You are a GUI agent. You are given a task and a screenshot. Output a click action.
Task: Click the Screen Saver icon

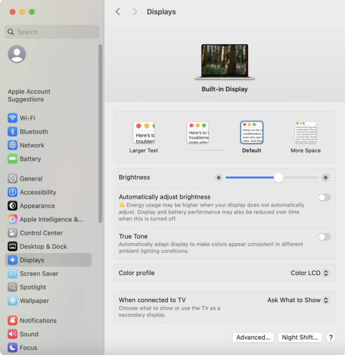click(12, 274)
